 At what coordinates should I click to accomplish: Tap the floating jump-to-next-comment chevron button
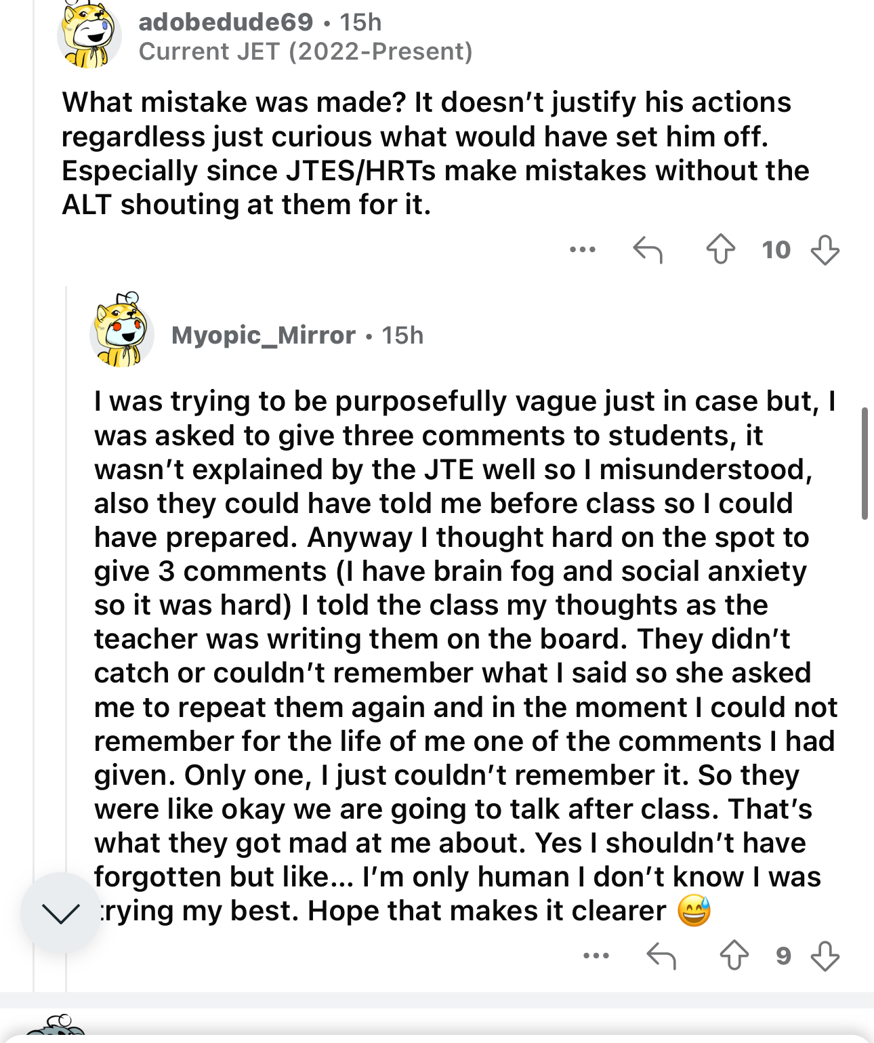click(x=60, y=913)
